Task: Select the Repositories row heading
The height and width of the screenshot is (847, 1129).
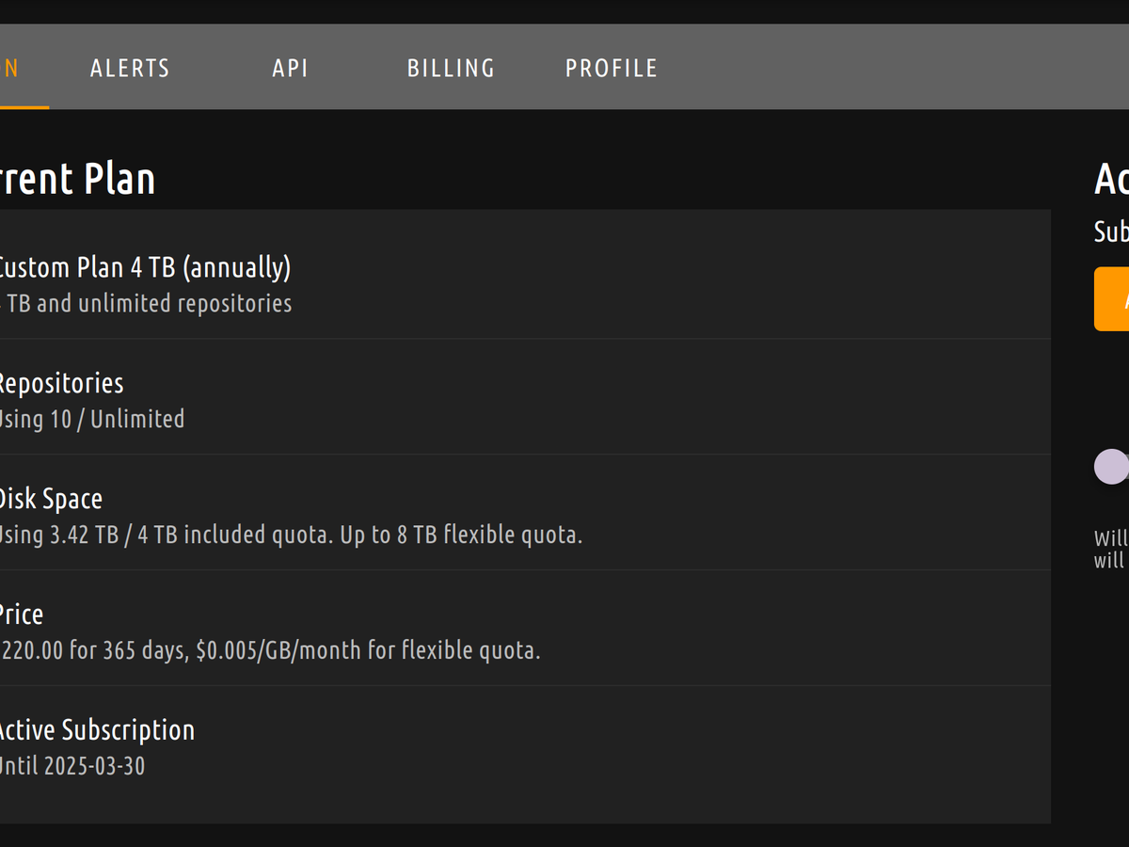Action: tap(61, 383)
